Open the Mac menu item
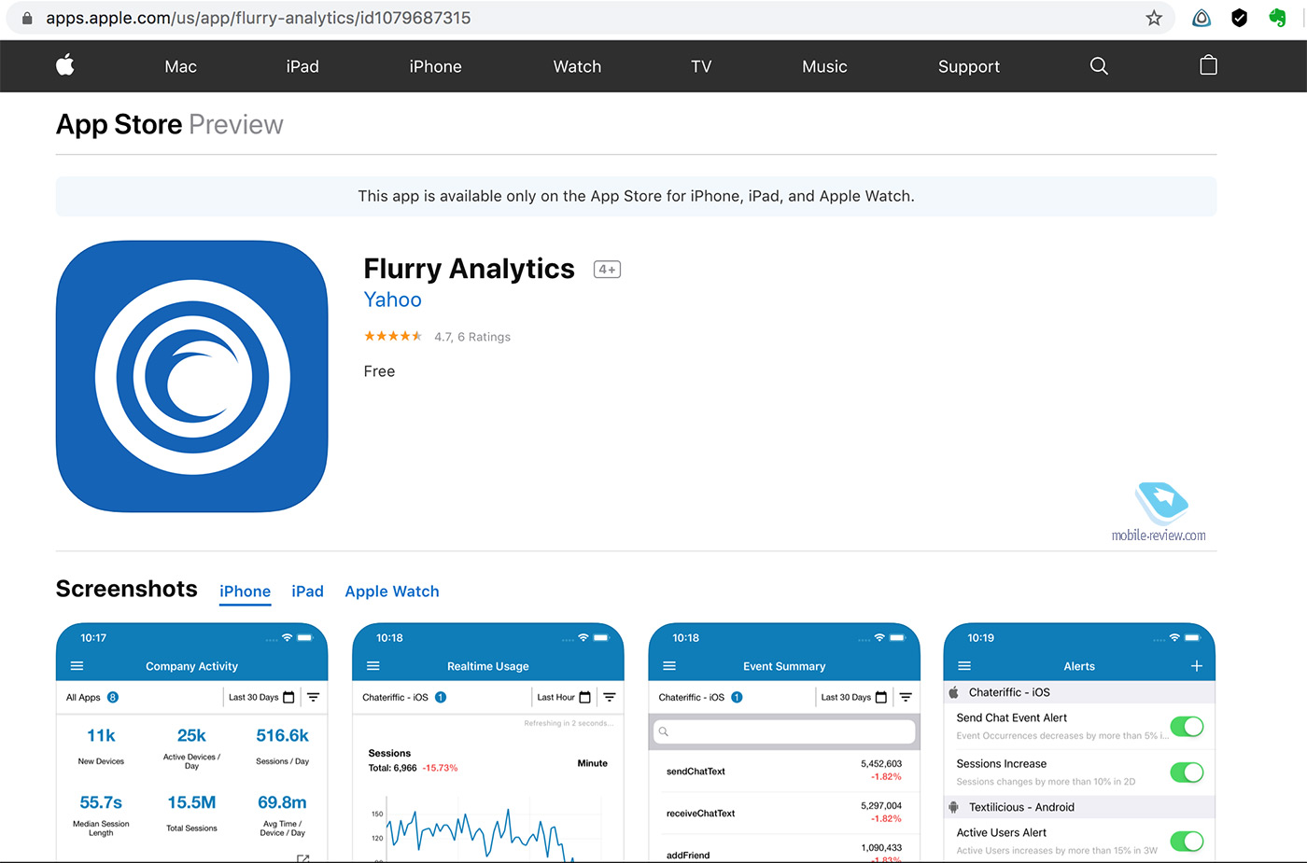The width and height of the screenshot is (1307, 863). pos(180,66)
